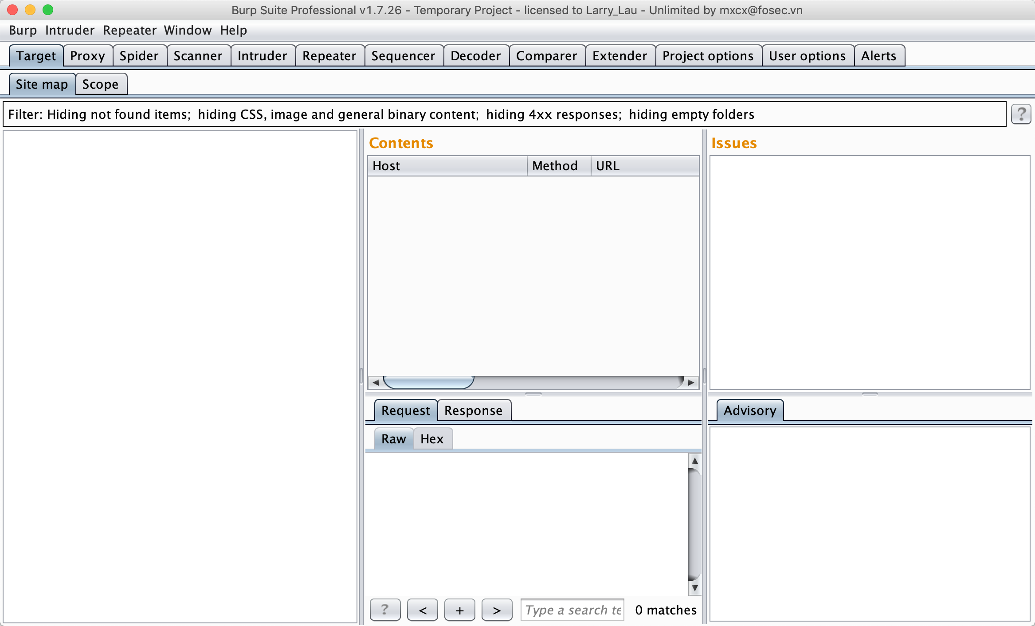Click the request pane down scroll arrow

pos(694,588)
